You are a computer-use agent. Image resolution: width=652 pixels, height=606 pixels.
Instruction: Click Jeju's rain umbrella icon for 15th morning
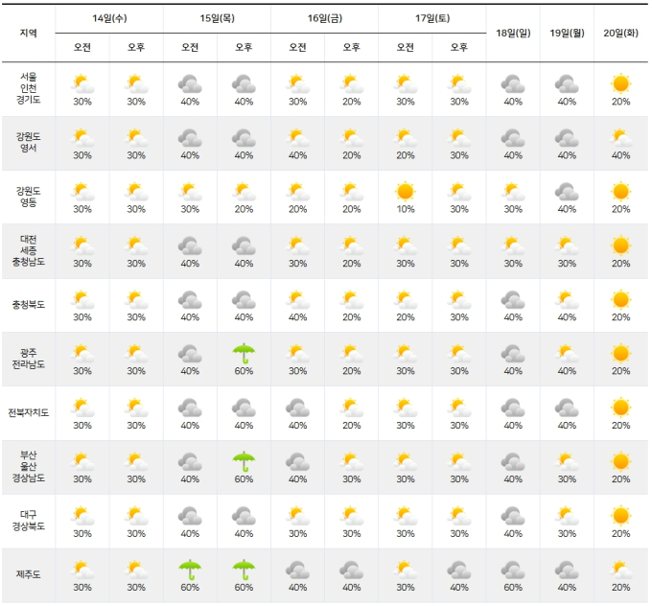190,570
